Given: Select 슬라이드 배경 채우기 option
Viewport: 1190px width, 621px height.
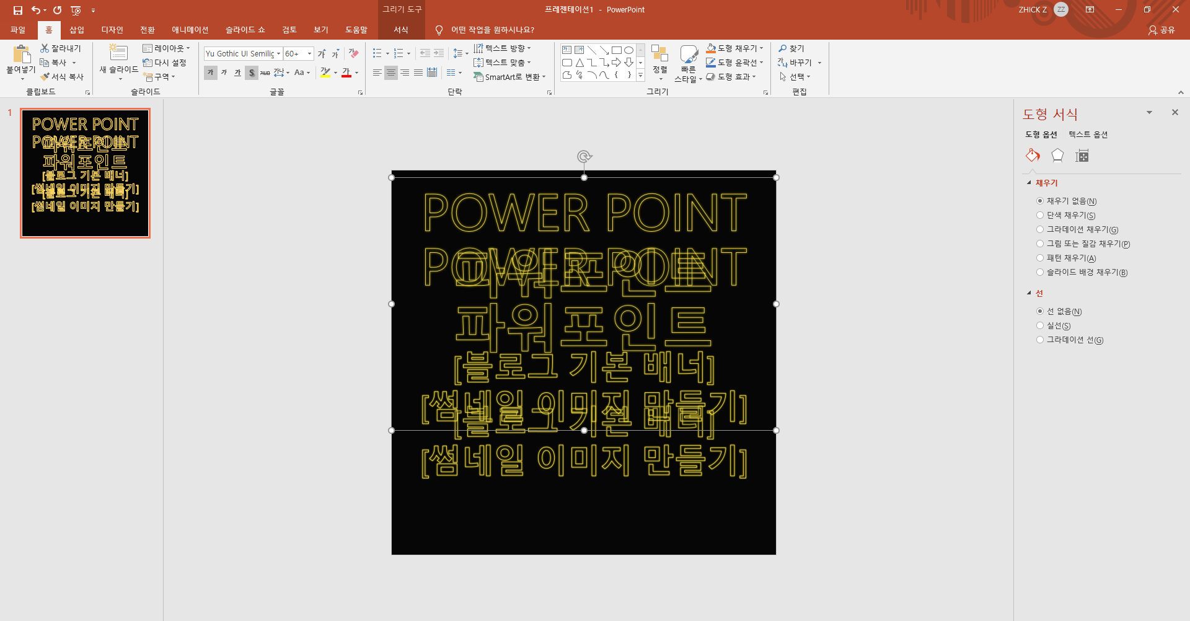Looking at the screenshot, I should (1082, 272).
